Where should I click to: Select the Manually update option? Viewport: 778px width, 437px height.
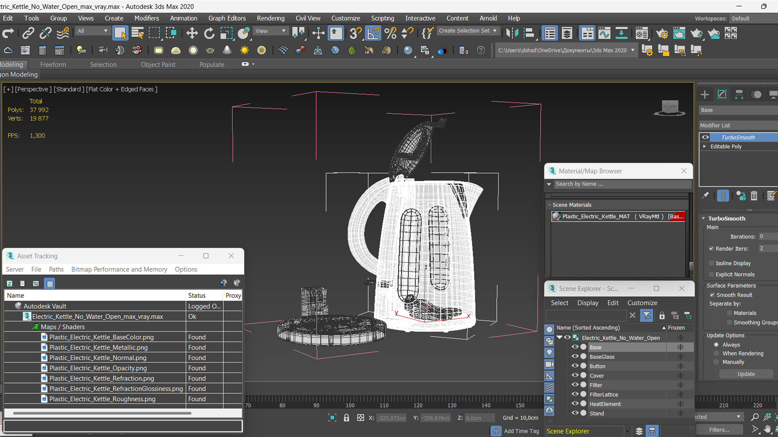click(x=716, y=362)
